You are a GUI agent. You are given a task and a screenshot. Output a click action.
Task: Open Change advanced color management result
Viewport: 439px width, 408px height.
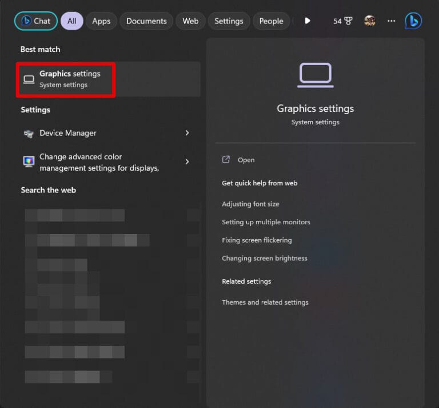tap(109, 162)
